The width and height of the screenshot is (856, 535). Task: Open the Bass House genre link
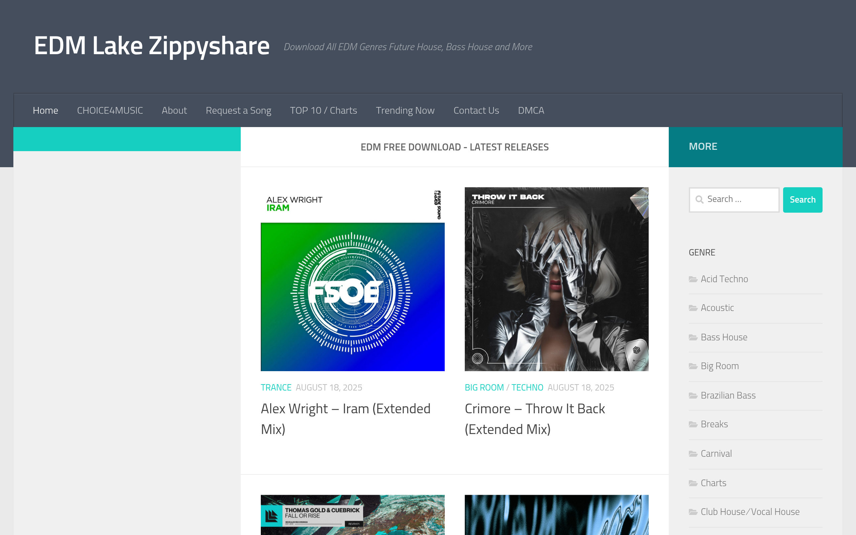click(x=724, y=337)
